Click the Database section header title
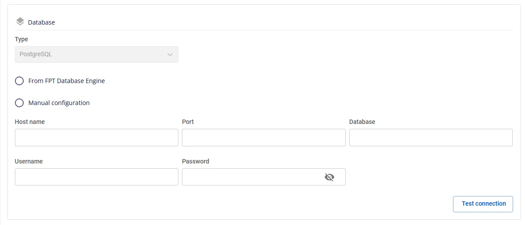This screenshot has width=525, height=225. (42, 22)
